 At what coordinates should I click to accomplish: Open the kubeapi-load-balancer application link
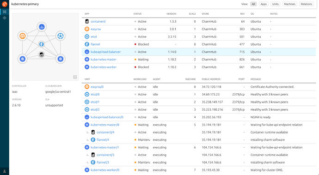[105, 52]
